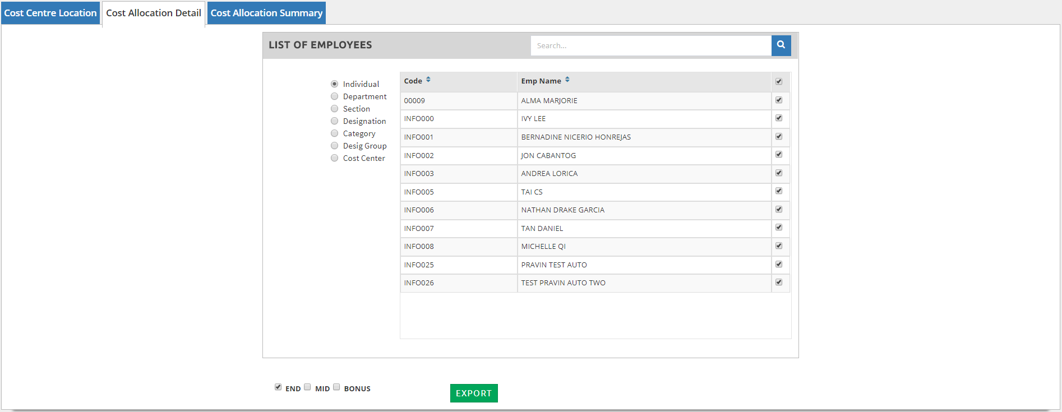This screenshot has width=1062, height=412.
Task: Focus the employee Search input field
Action: pos(650,46)
